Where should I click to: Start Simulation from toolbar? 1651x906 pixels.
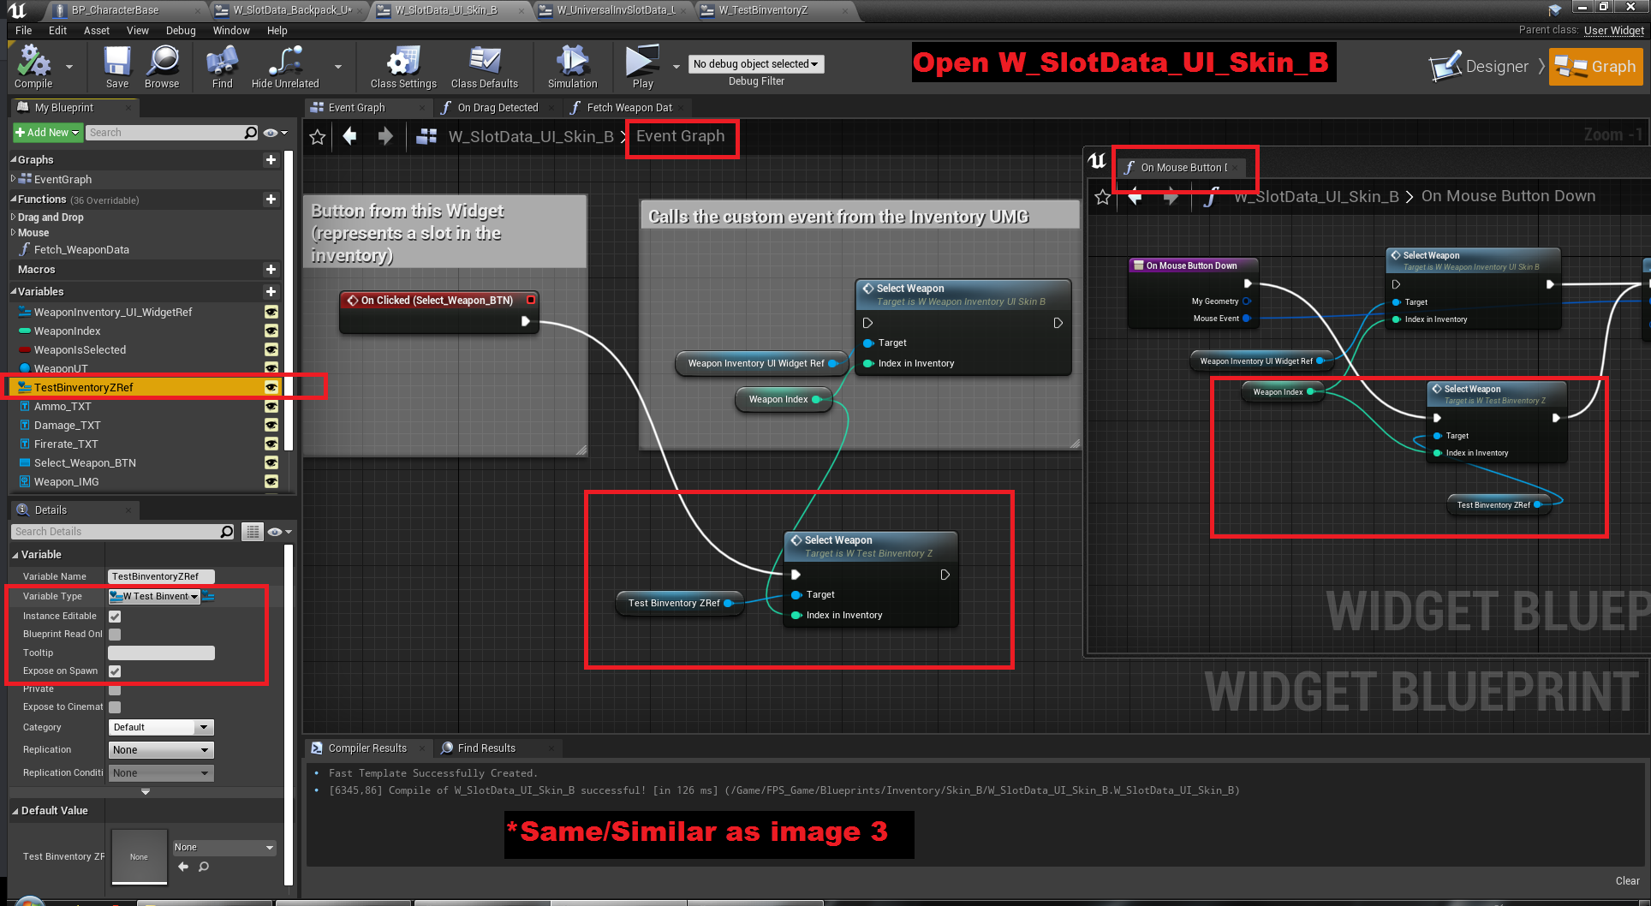tap(572, 66)
